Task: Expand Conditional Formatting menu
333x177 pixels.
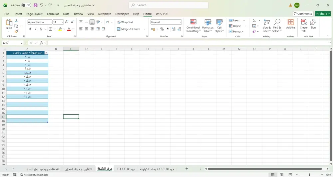Action: 193,25
